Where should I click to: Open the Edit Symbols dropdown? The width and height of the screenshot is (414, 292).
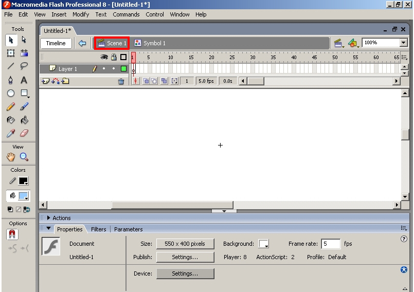click(353, 43)
